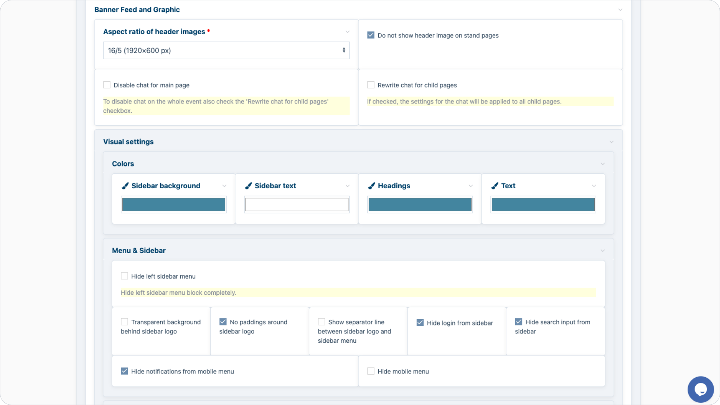720x405 pixels.
Task: Click the Headings color swatch
Action: tap(420, 205)
